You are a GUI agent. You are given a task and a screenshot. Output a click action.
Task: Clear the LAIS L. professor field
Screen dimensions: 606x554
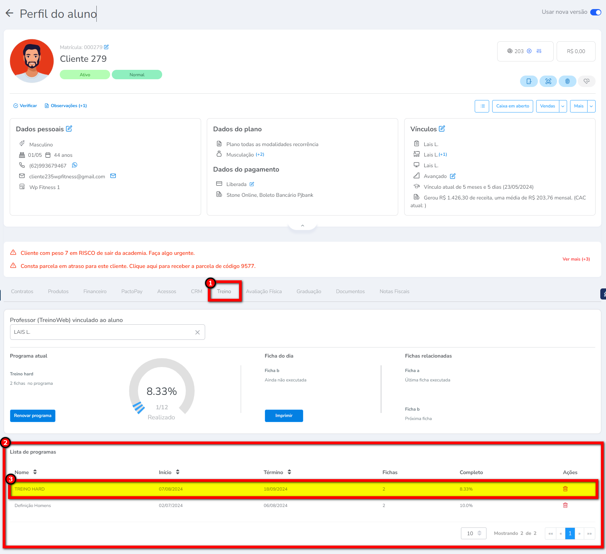point(197,332)
